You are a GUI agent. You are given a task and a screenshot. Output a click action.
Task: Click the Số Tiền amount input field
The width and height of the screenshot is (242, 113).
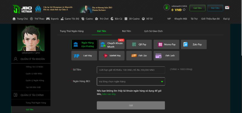(131, 70)
